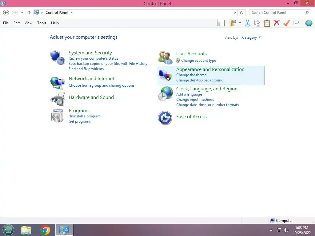
Task: Open User Accounts category
Action: point(191,54)
